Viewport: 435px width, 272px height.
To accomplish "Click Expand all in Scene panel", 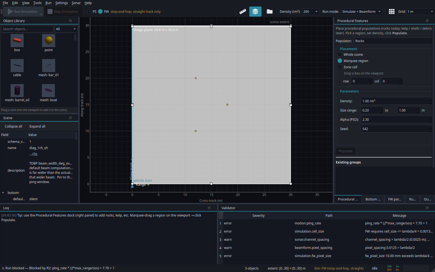I will point(37,126).
